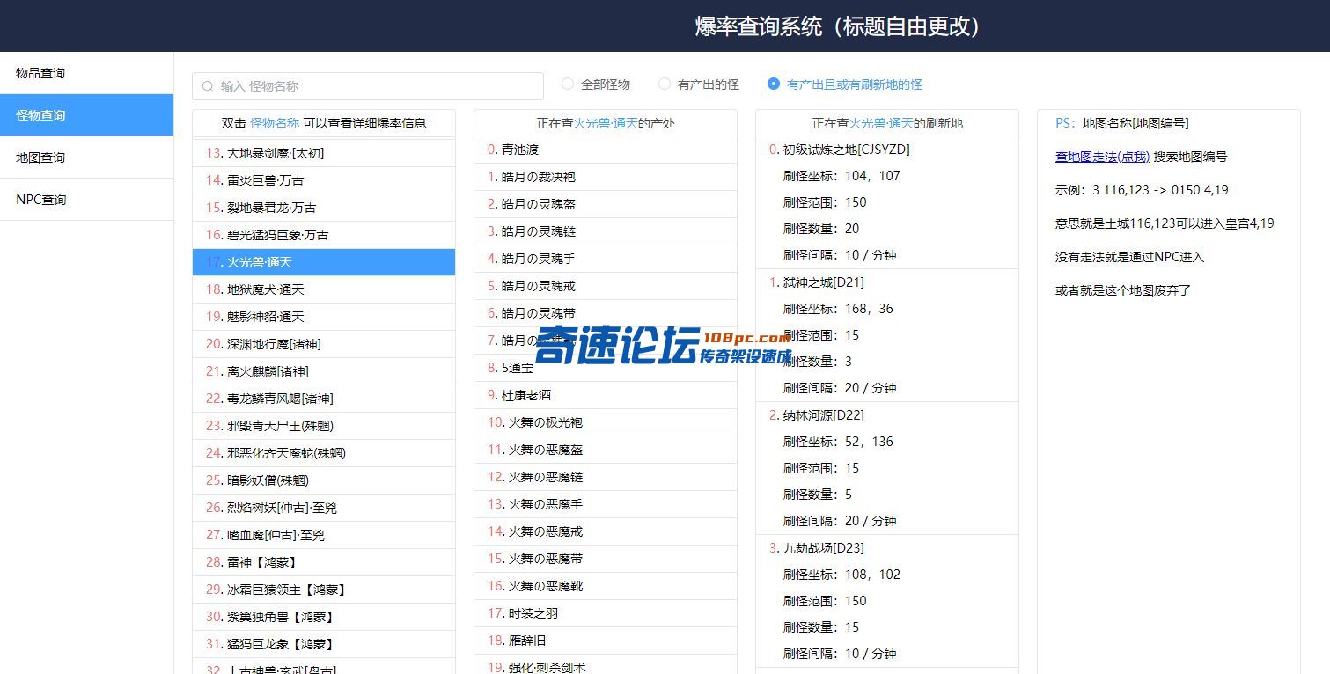This screenshot has width=1330, height=674.
Task: Click drop item 3. 皓月の灵魂链
Action: [x=606, y=231]
